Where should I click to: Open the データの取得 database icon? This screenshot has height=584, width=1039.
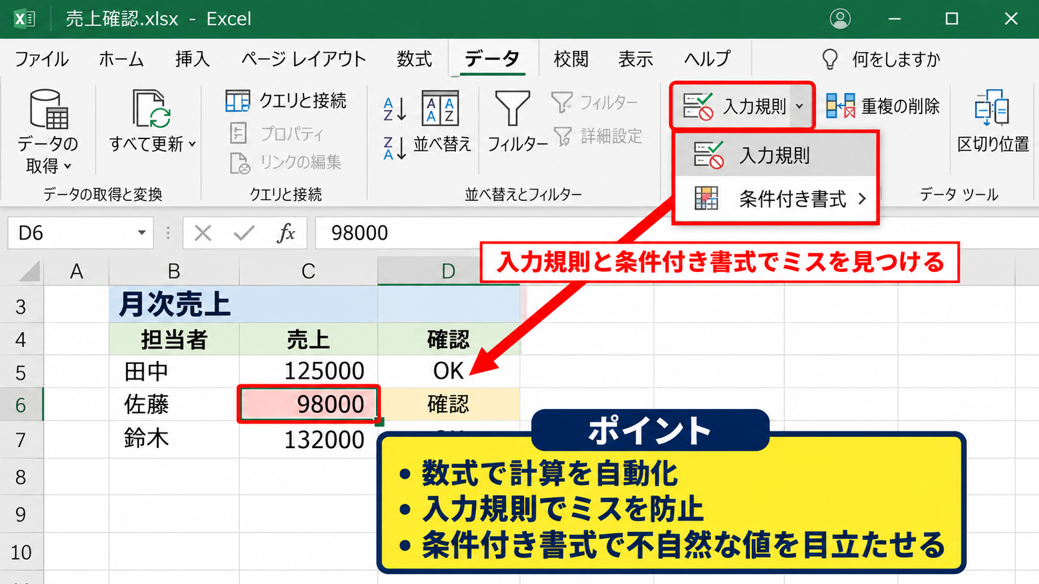point(48,109)
